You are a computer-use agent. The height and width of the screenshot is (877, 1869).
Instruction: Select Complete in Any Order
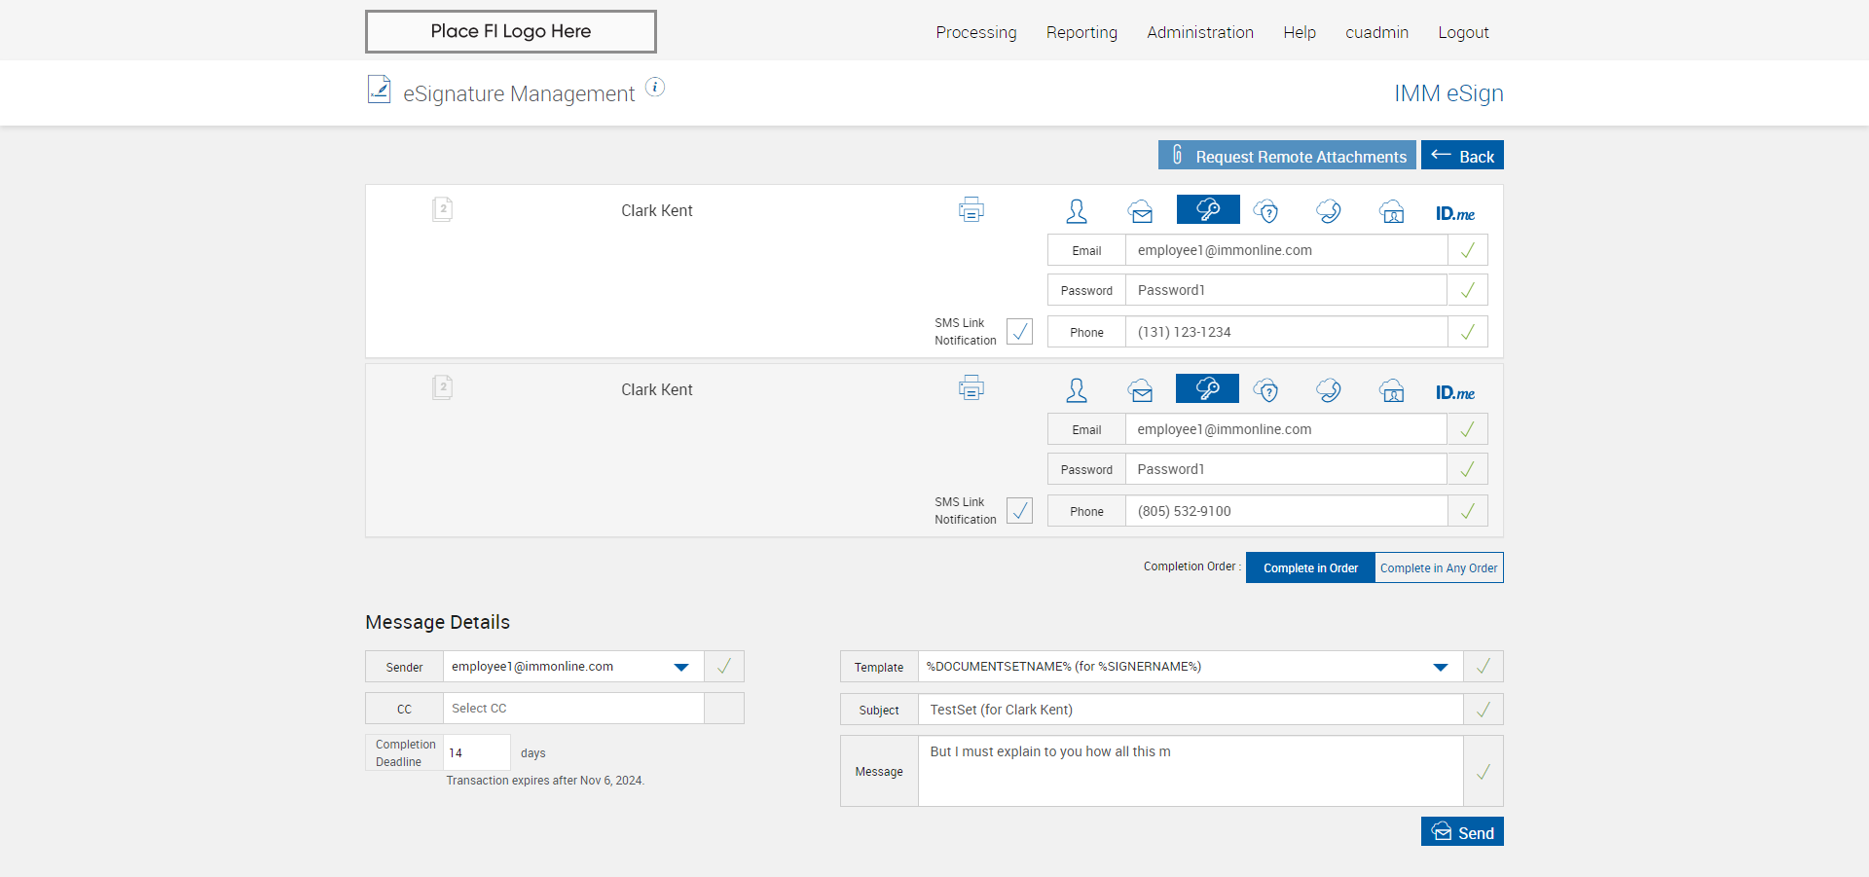[x=1438, y=568]
